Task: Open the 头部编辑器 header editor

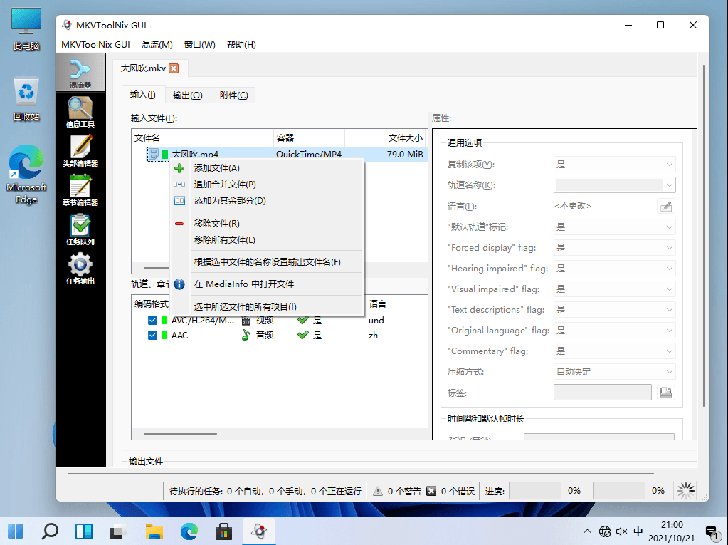Action: click(80, 151)
